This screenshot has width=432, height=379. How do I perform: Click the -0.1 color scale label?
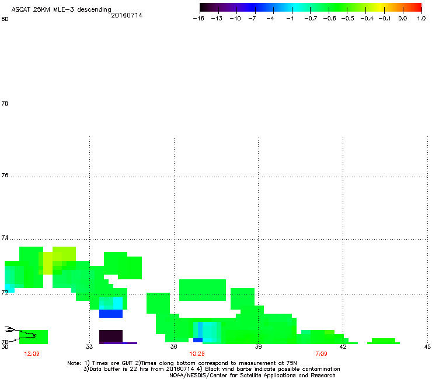pyautogui.click(x=384, y=19)
